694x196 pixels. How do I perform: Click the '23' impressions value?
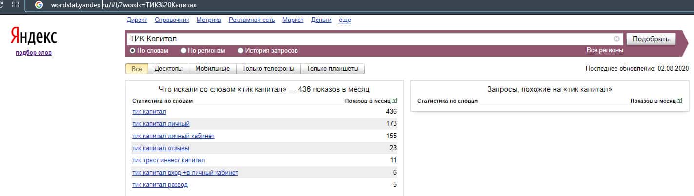pyautogui.click(x=393, y=148)
